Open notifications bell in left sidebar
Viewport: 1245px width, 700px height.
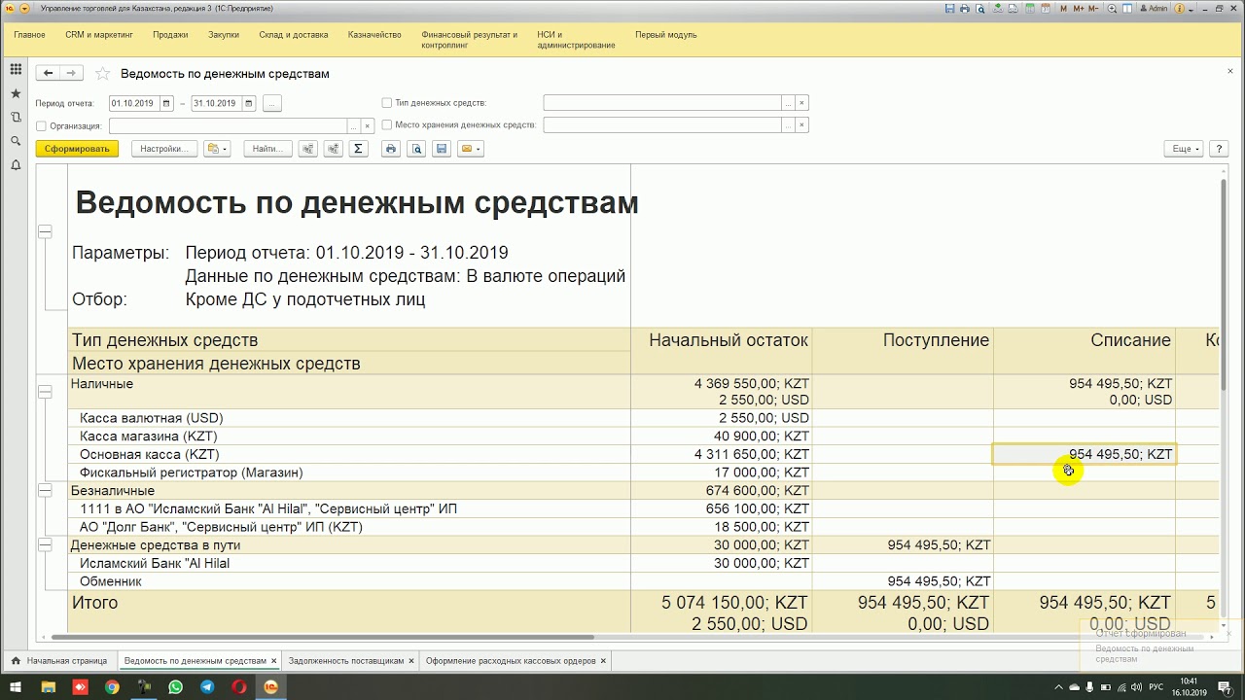coord(16,165)
